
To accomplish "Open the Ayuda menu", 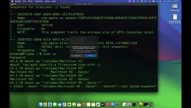I will (x=54, y=1).
